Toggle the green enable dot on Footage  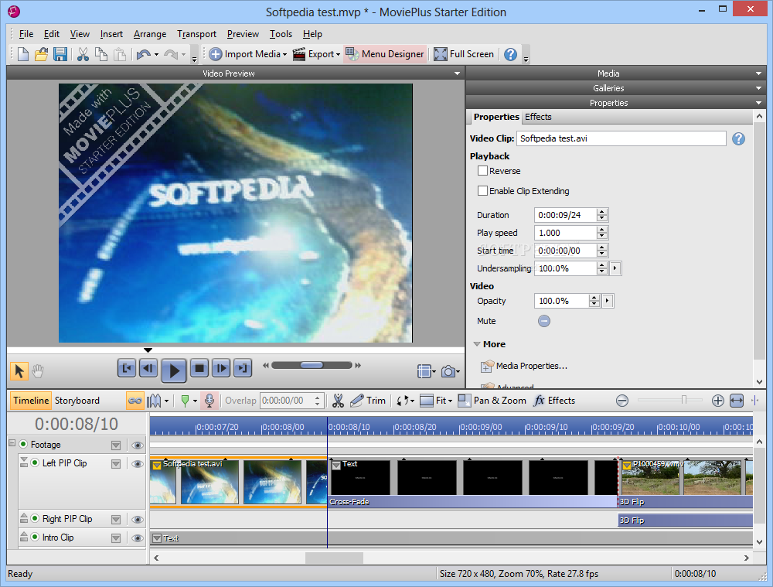[x=23, y=444]
